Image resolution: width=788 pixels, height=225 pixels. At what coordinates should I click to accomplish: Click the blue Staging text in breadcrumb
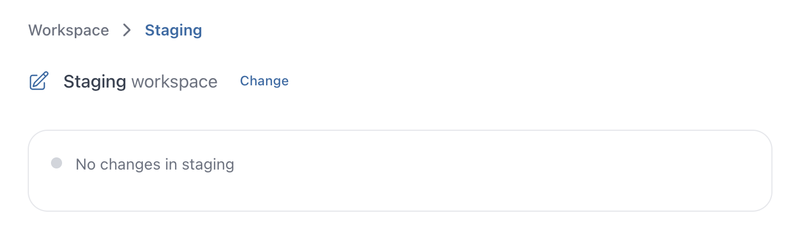click(x=173, y=30)
